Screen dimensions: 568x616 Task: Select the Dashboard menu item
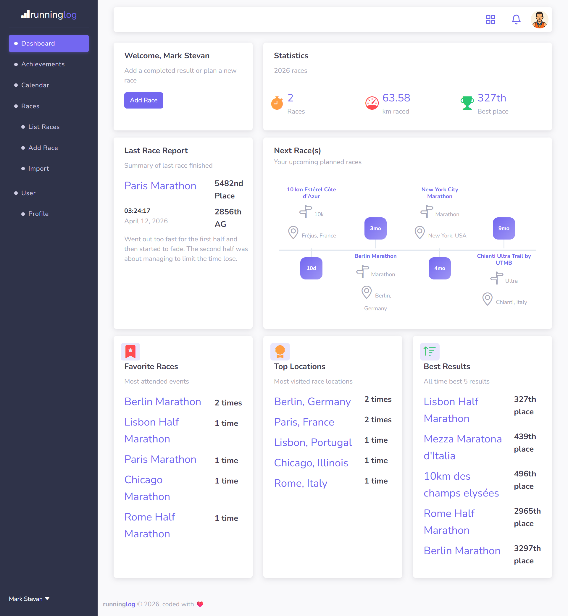tap(49, 43)
